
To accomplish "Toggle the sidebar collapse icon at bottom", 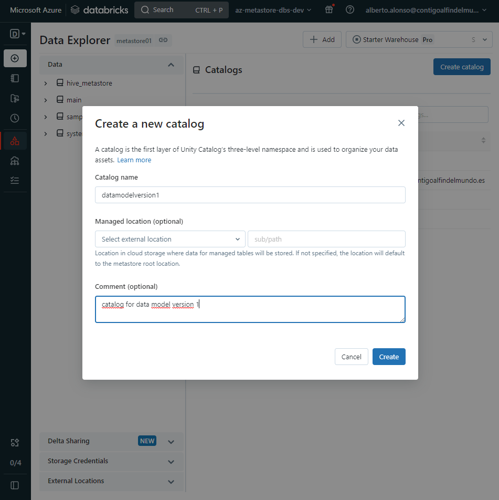I will click(x=15, y=485).
